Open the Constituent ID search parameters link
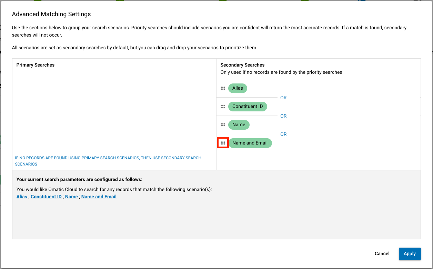Viewport: 433px width, 269px height. coord(46,197)
